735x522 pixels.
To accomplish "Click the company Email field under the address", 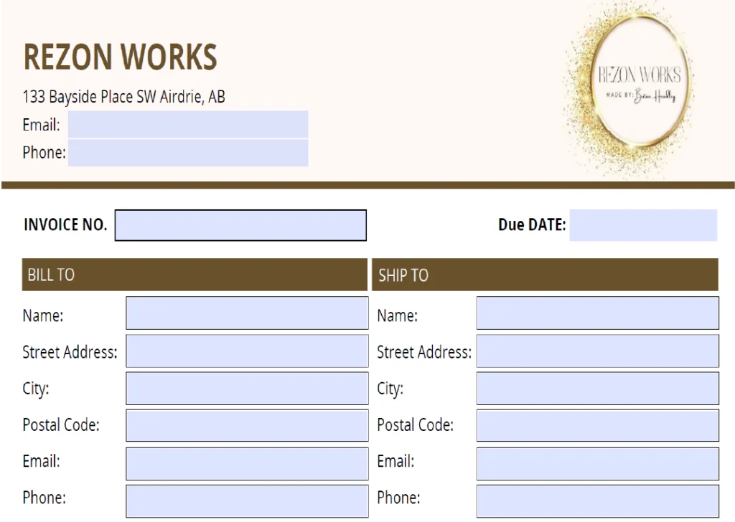I will click(x=188, y=124).
